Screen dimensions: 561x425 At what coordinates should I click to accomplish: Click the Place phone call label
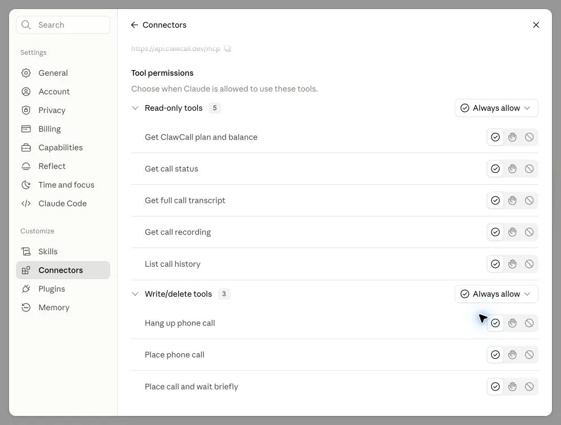pyautogui.click(x=175, y=354)
